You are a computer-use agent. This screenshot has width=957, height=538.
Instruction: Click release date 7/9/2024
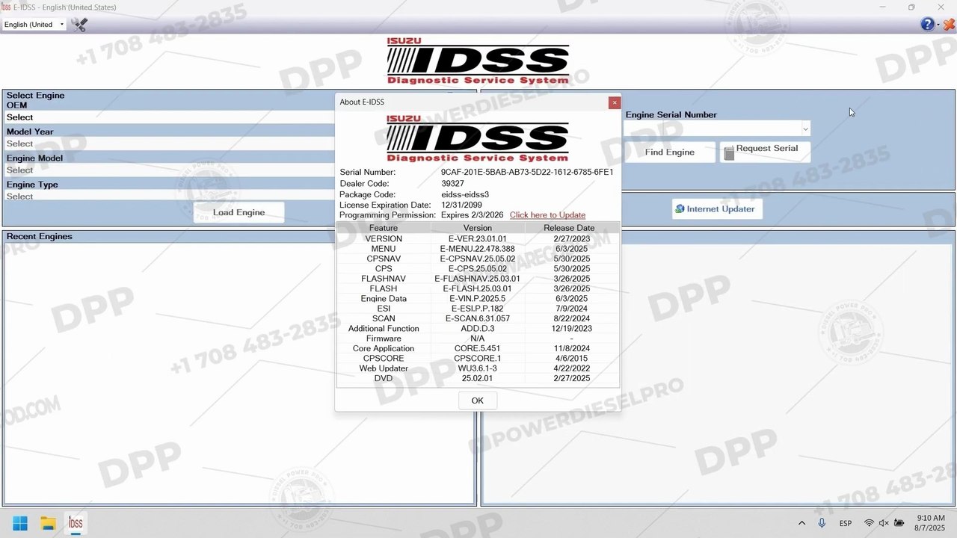[572, 309]
